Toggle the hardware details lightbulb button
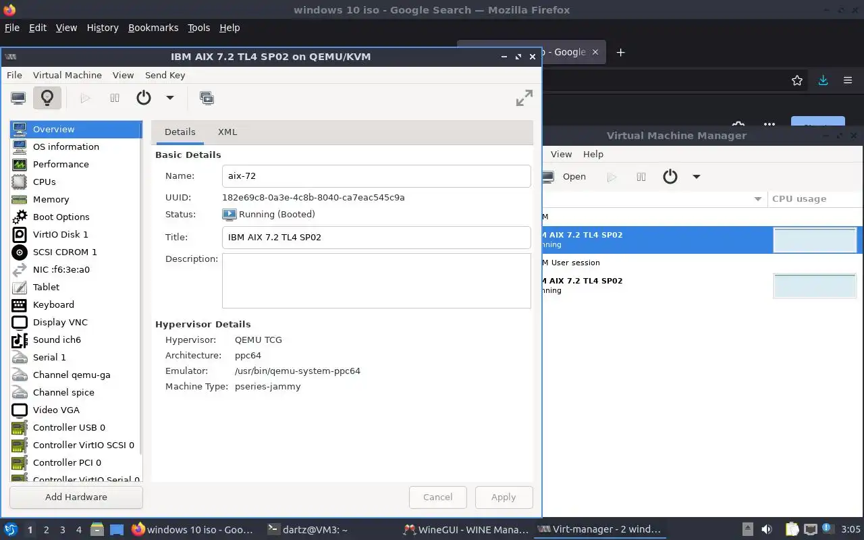The width and height of the screenshot is (864, 540). point(47,98)
